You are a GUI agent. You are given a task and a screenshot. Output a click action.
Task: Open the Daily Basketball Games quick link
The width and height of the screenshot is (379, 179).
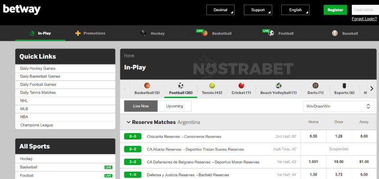pos(65,76)
